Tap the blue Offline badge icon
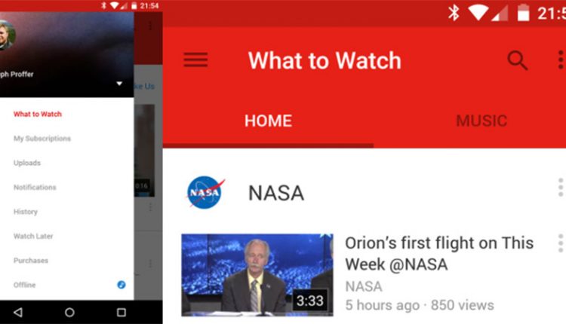This screenshot has width=566, height=324. 122,285
